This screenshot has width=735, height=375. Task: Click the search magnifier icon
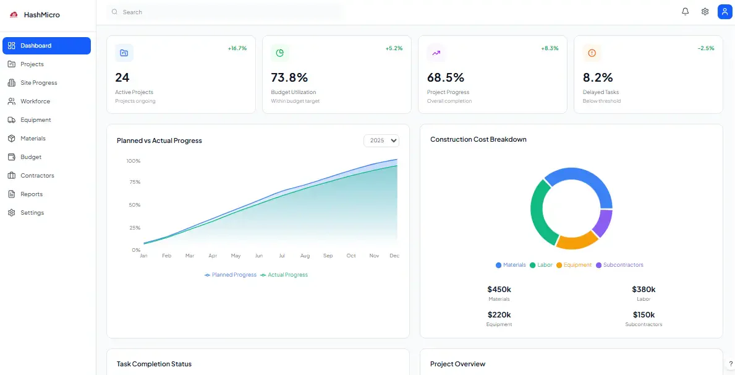click(114, 12)
